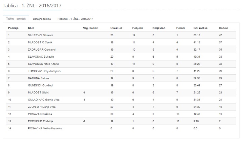Open the MLADOST C Cernik club row
The image size is (242, 142).
pos(40,42)
